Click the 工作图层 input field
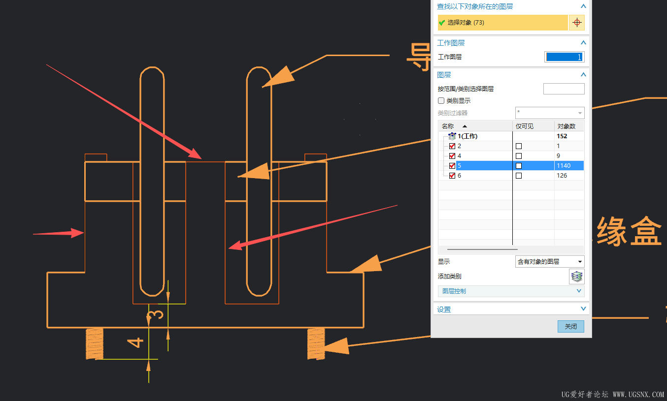 coord(565,57)
